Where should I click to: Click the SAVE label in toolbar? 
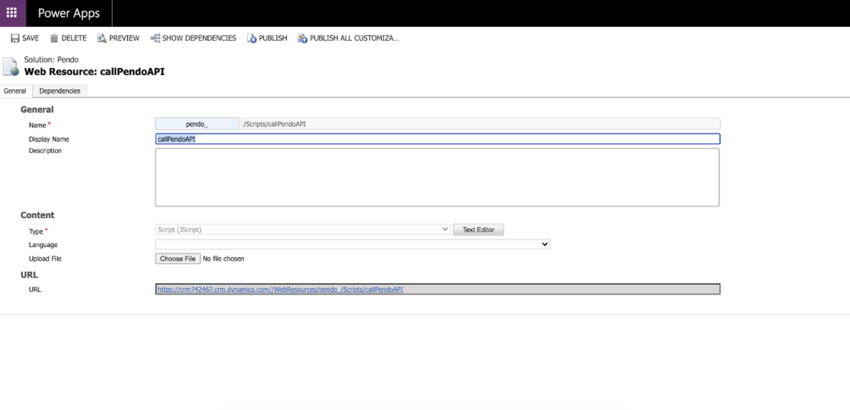coord(31,39)
